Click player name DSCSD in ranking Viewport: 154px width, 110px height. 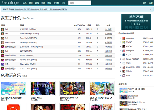pos(129,42)
